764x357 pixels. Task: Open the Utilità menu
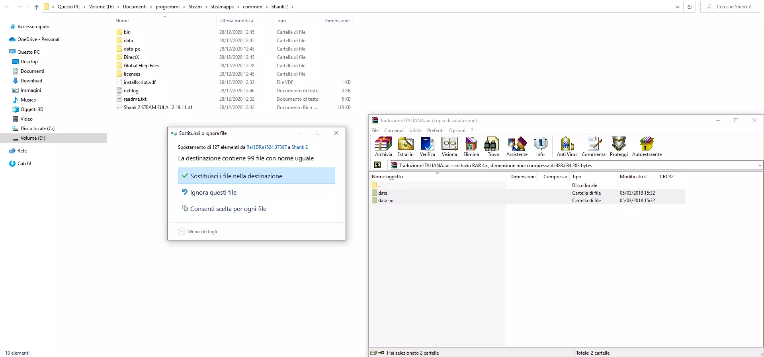[415, 131]
